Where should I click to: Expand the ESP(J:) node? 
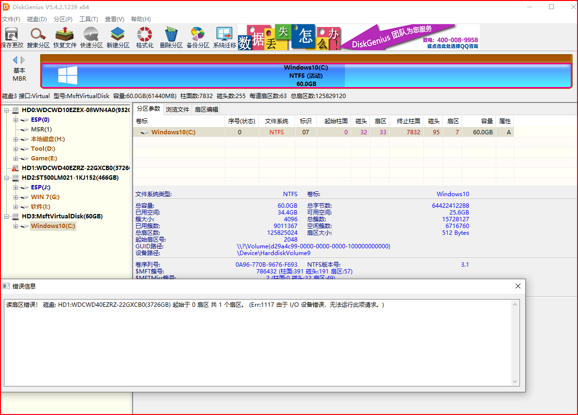tap(15, 187)
